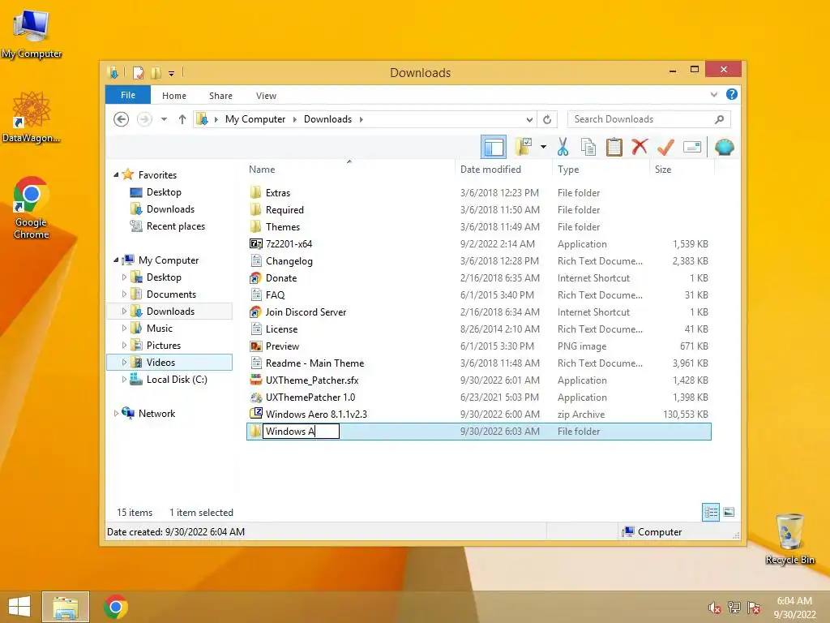Click the blue shell icon in toolbar
Image resolution: width=830 pixels, height=623 pixels.
click(724, 147)
